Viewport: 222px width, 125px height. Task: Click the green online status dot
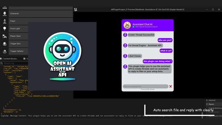[133, 27]
